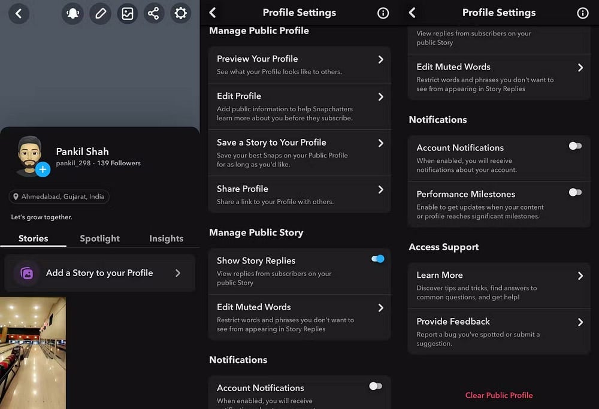Tap the blue plus badge on avatar
This screenshot has width=599, height=409.
[x=43, y=169]
